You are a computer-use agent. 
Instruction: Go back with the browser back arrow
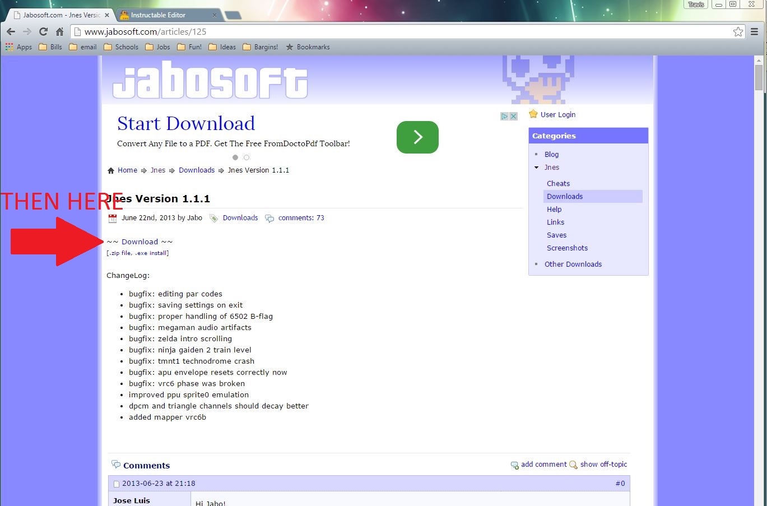[11, 32]
